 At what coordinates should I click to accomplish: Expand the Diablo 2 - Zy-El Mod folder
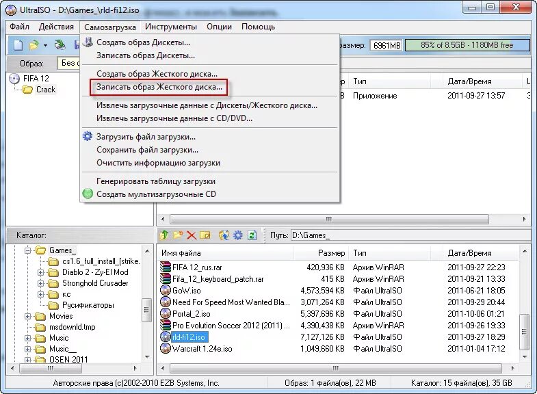coord(41,272)
